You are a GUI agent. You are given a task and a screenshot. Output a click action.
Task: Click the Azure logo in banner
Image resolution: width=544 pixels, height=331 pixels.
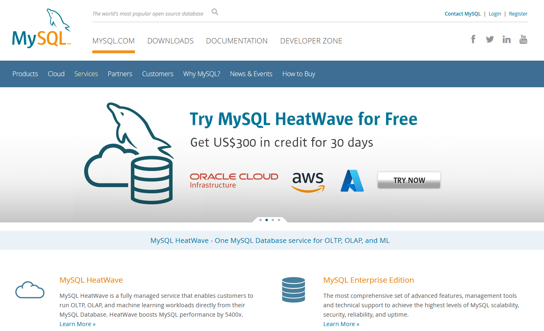point(352,181)
